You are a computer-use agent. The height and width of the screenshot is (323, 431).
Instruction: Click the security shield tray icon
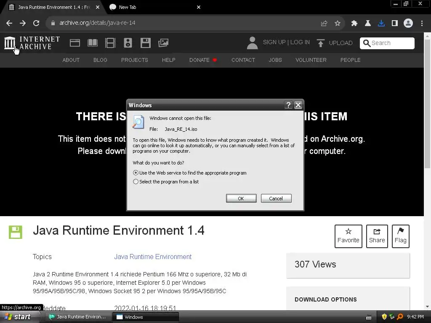tap(384, 317)
